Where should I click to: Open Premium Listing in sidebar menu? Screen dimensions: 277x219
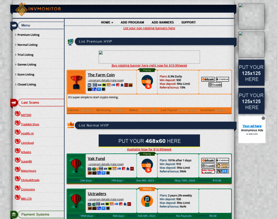(x=28, y=35)
